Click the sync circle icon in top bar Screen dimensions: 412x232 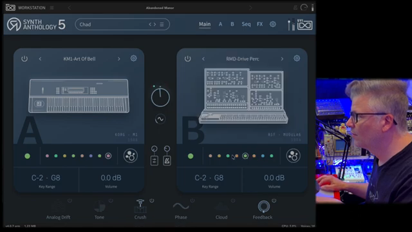pos(304,8)
